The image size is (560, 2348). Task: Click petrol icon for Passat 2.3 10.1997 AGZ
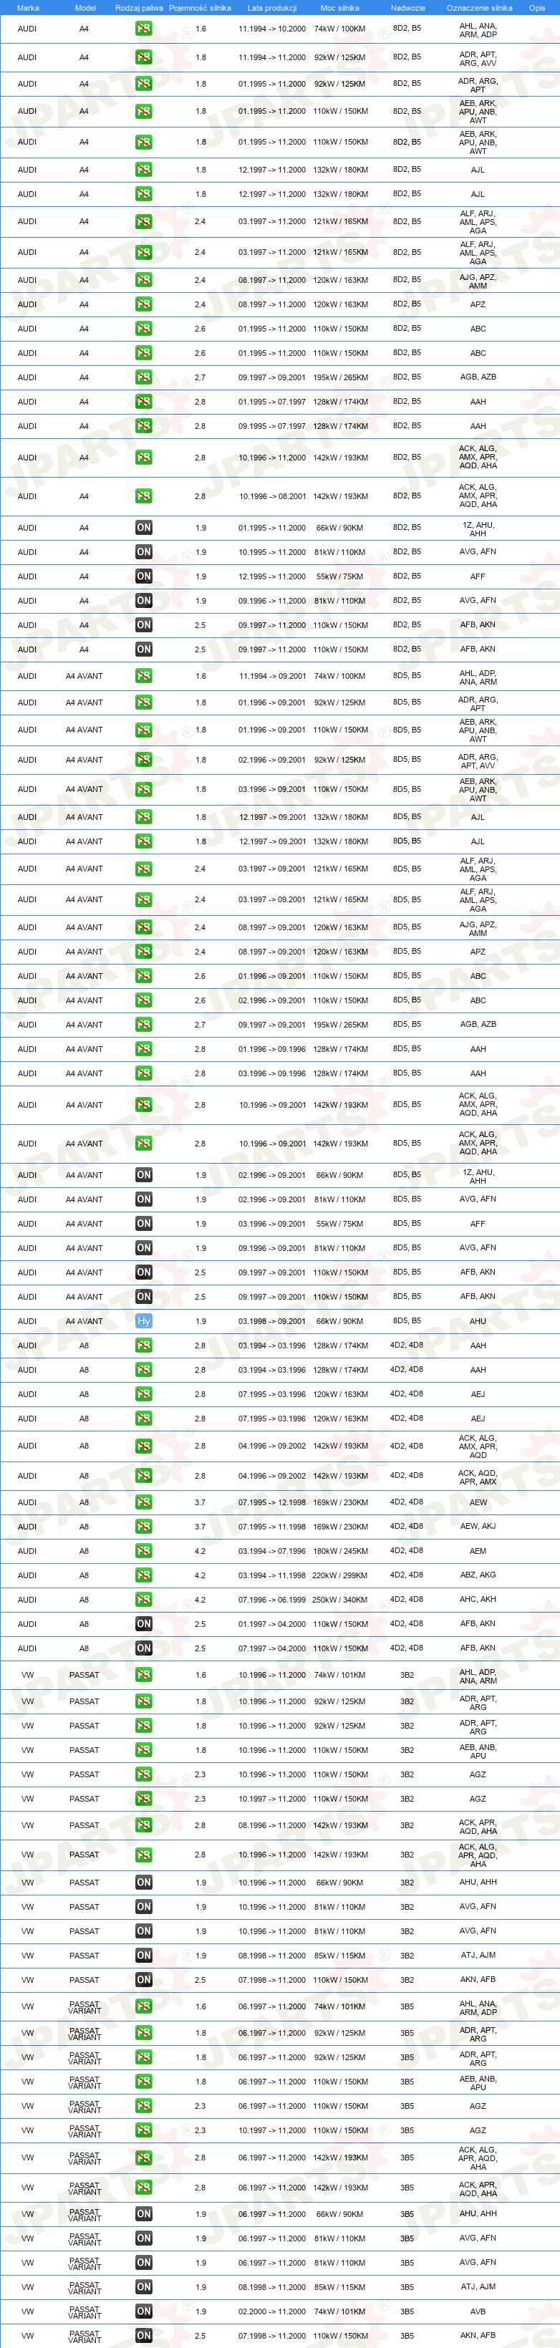click(x=143, y=1799)
